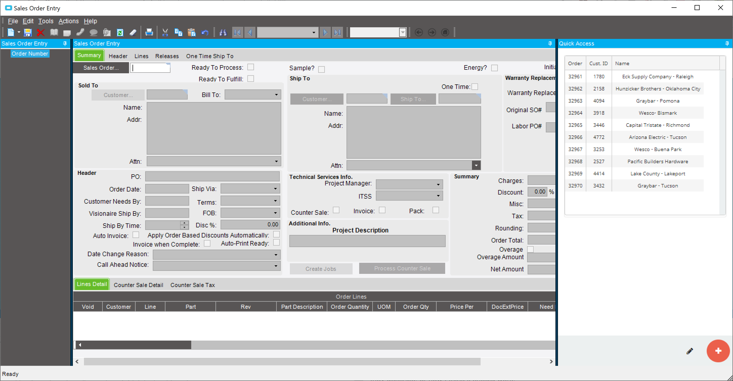The width and height of the screenshot is (733, 381).
Task: Go to the next record arrow
Action: tap(325, 32)
